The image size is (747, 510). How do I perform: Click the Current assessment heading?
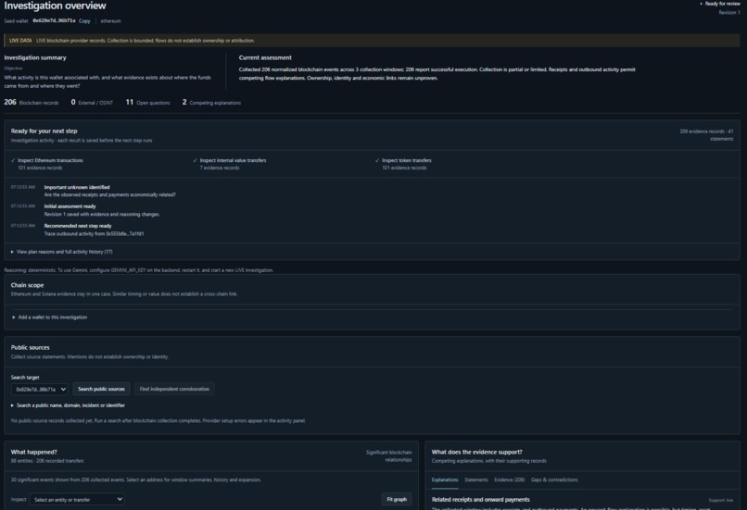pos(265,57)
